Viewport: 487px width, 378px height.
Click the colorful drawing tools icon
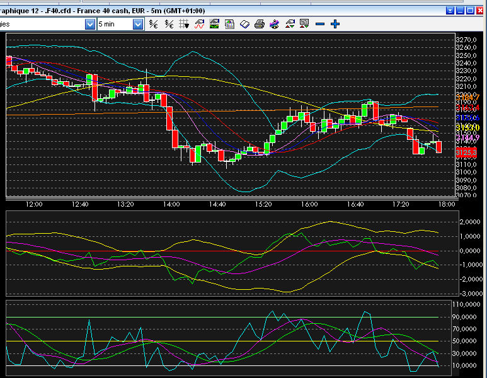click(x=274, y=24)
